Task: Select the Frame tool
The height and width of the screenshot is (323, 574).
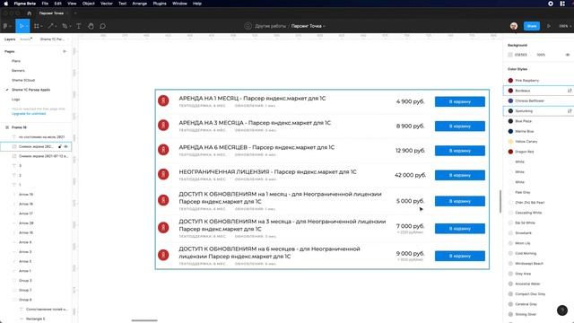Action: pos(36,26)
